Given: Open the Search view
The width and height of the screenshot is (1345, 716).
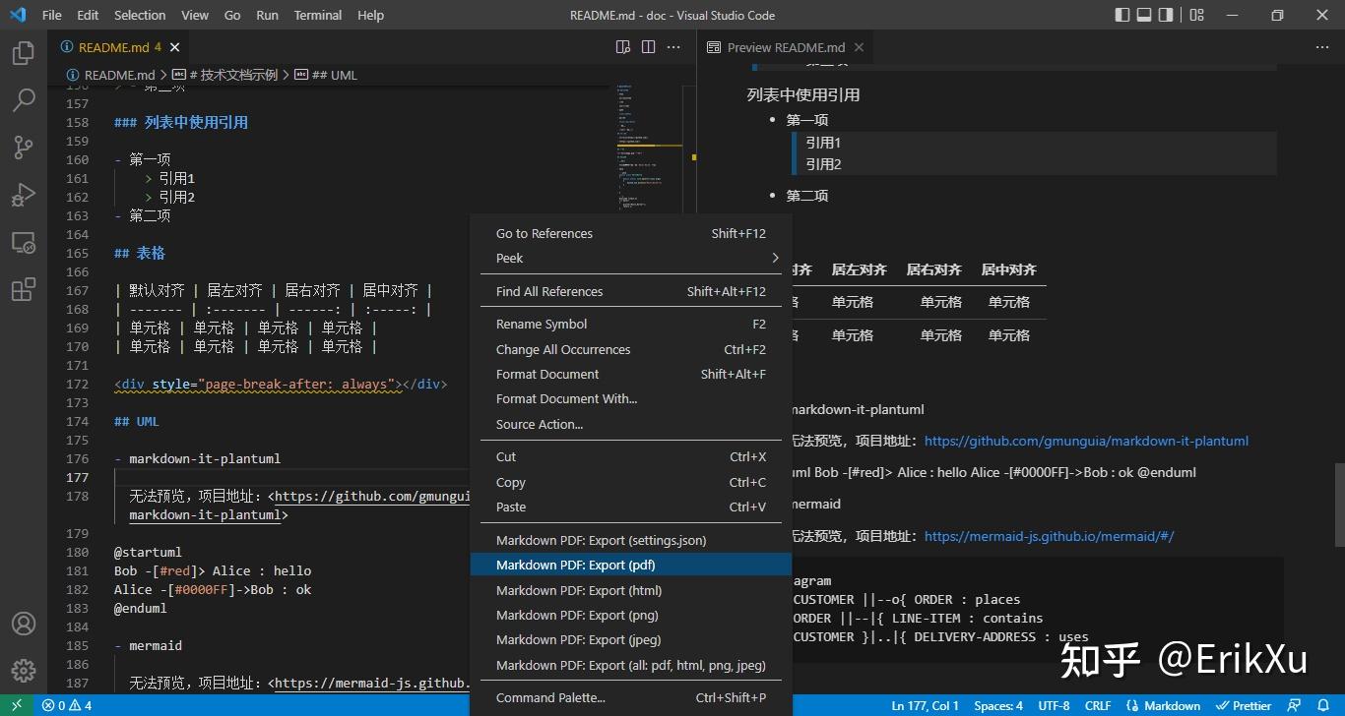Looking at the screenshot, I should [x=23, y=99].
